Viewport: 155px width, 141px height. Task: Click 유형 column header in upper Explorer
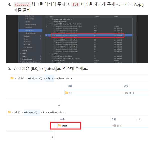pos(126,86)
